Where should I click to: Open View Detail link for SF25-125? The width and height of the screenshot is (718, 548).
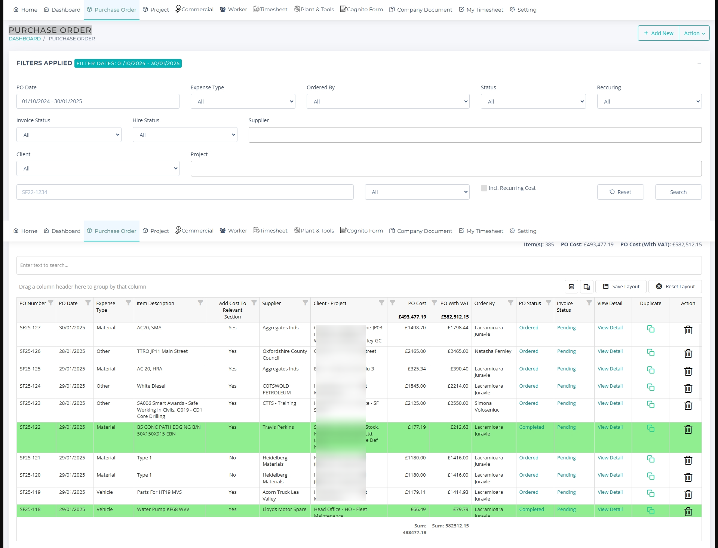[610, 369]
